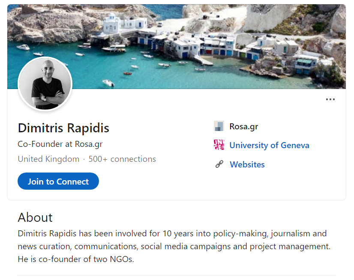Click the white speedboat at the cover photo's left
Image resolution: width=354 pixels, height=280 pixels.
click(23, 48)
